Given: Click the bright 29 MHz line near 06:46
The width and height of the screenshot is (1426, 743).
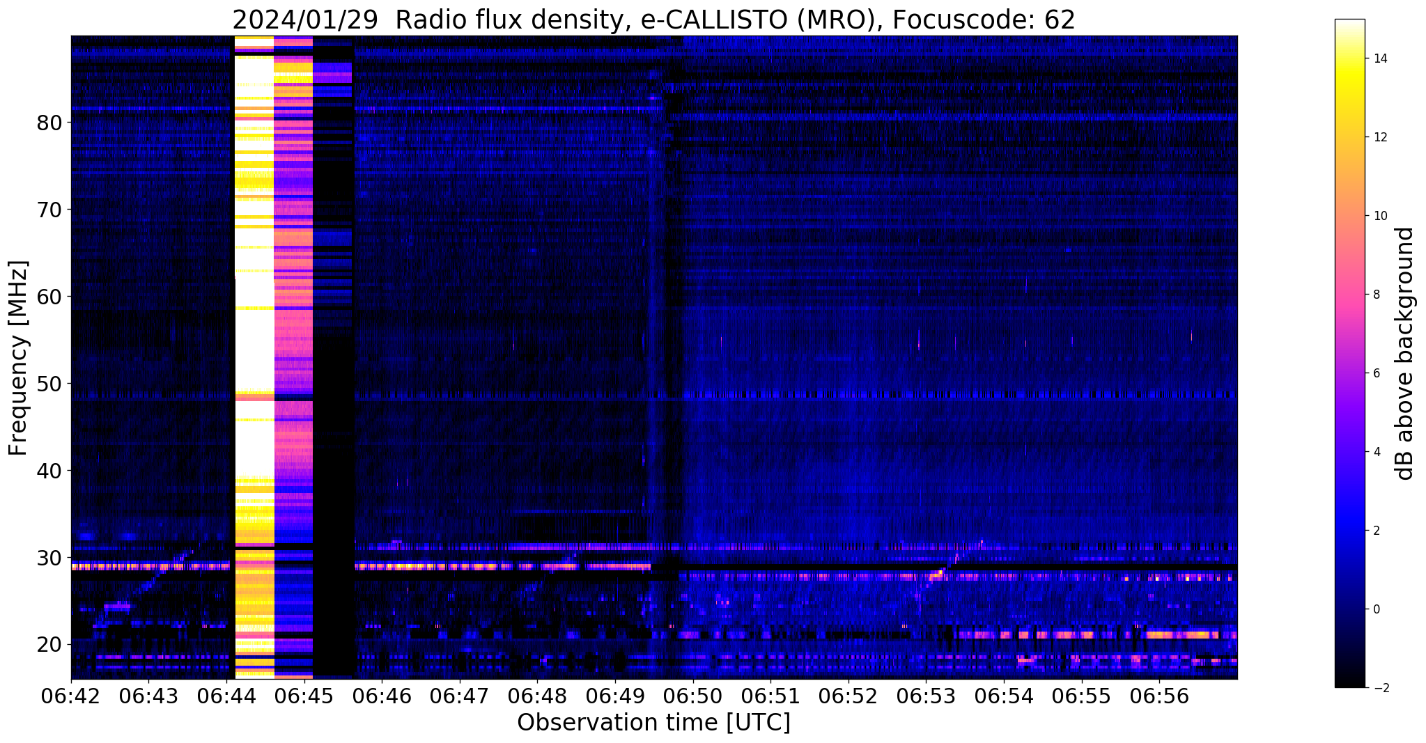Looking at the screenshot, I should [502, 567].
